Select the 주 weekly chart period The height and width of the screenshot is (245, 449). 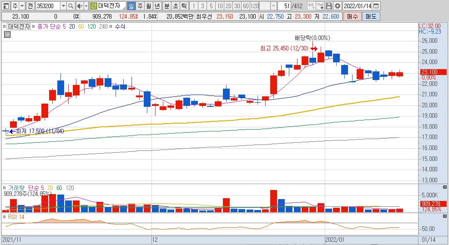point(140,6)
